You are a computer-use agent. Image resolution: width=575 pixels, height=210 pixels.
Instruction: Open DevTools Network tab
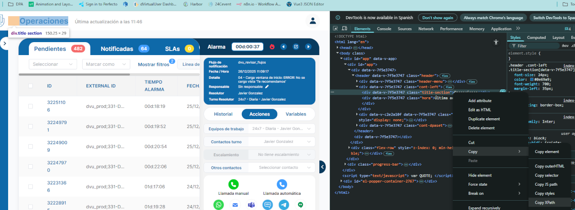426,29
